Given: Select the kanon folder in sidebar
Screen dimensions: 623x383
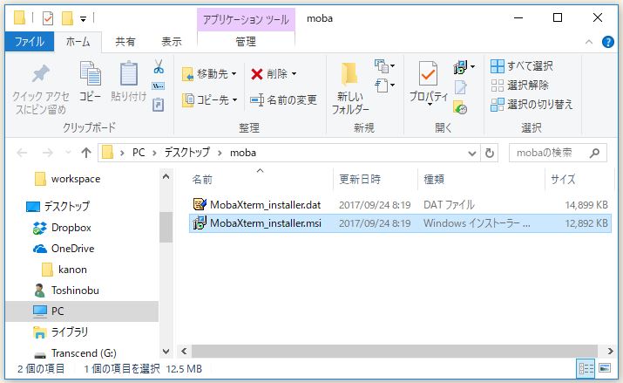Looking at the screenshot, I should [64, 270].
